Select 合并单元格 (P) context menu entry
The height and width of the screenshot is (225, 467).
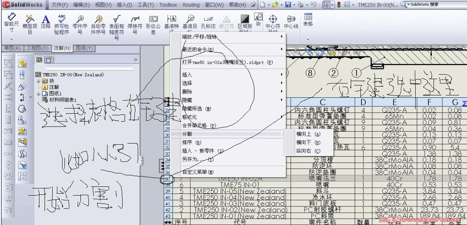pyautogui.click(x=228, y=126)
